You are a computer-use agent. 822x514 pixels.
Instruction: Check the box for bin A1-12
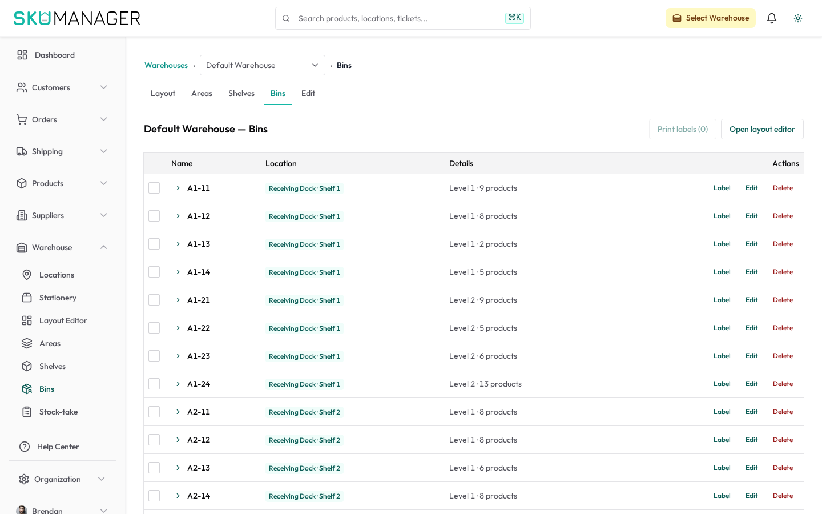pyautogui.click(x=154, y=216)
